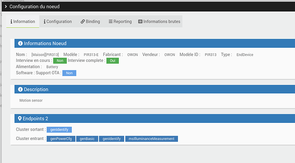295x163 pixels.
Task: Click the Motion sensor description text
Action: click(31, 100)
